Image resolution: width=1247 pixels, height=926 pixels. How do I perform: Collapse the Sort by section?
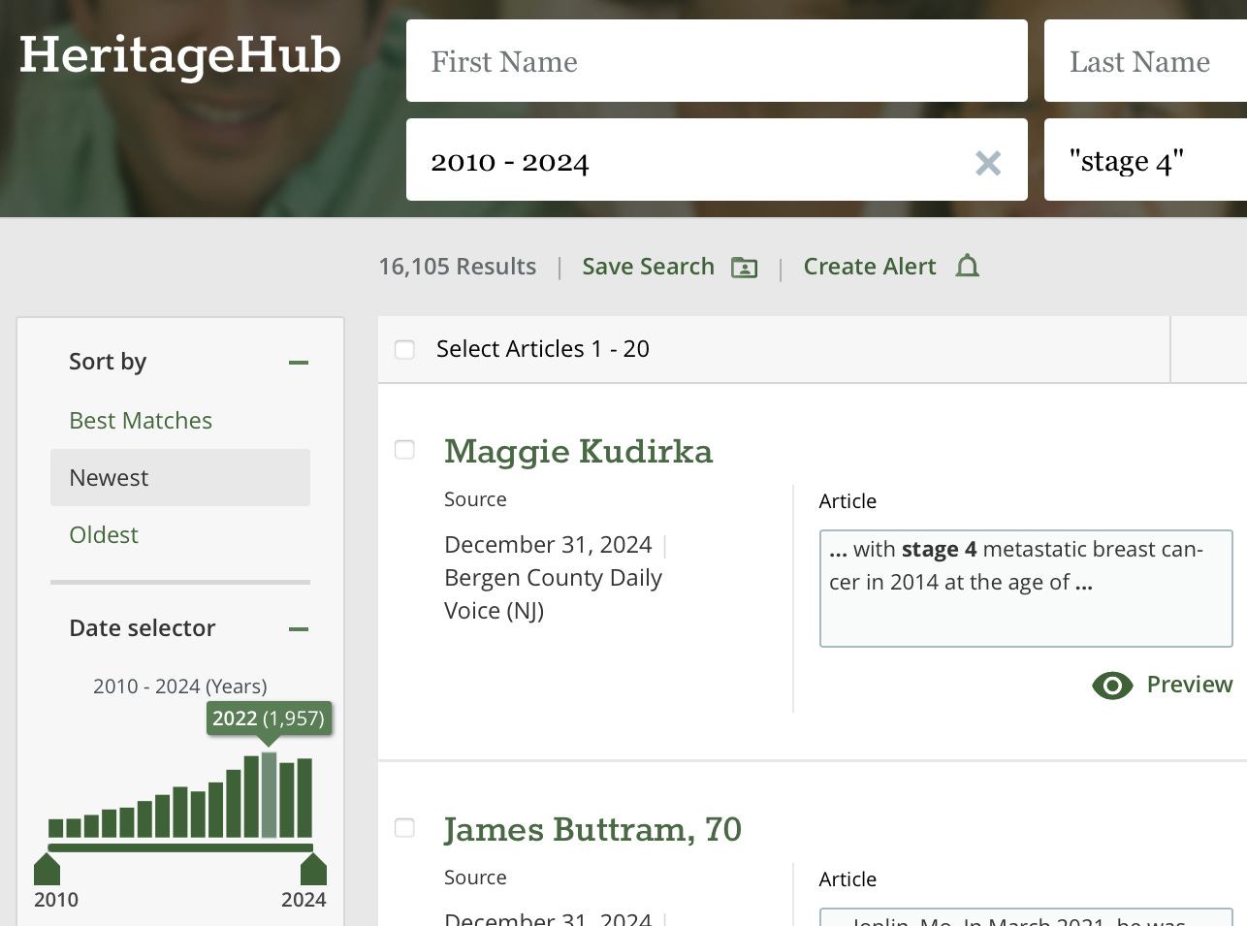pyautogui.click(x=299, y=363)
